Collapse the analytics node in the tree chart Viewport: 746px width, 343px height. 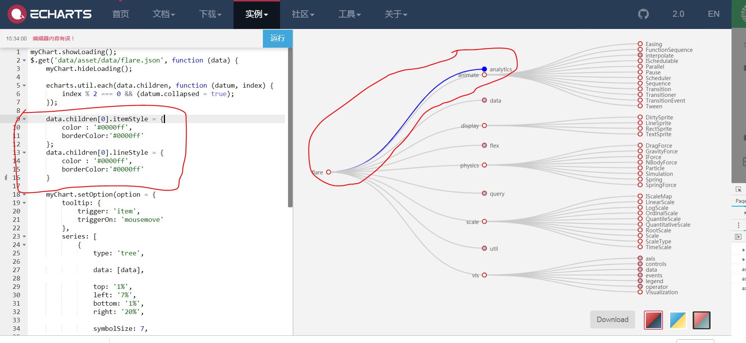(484, 69)
